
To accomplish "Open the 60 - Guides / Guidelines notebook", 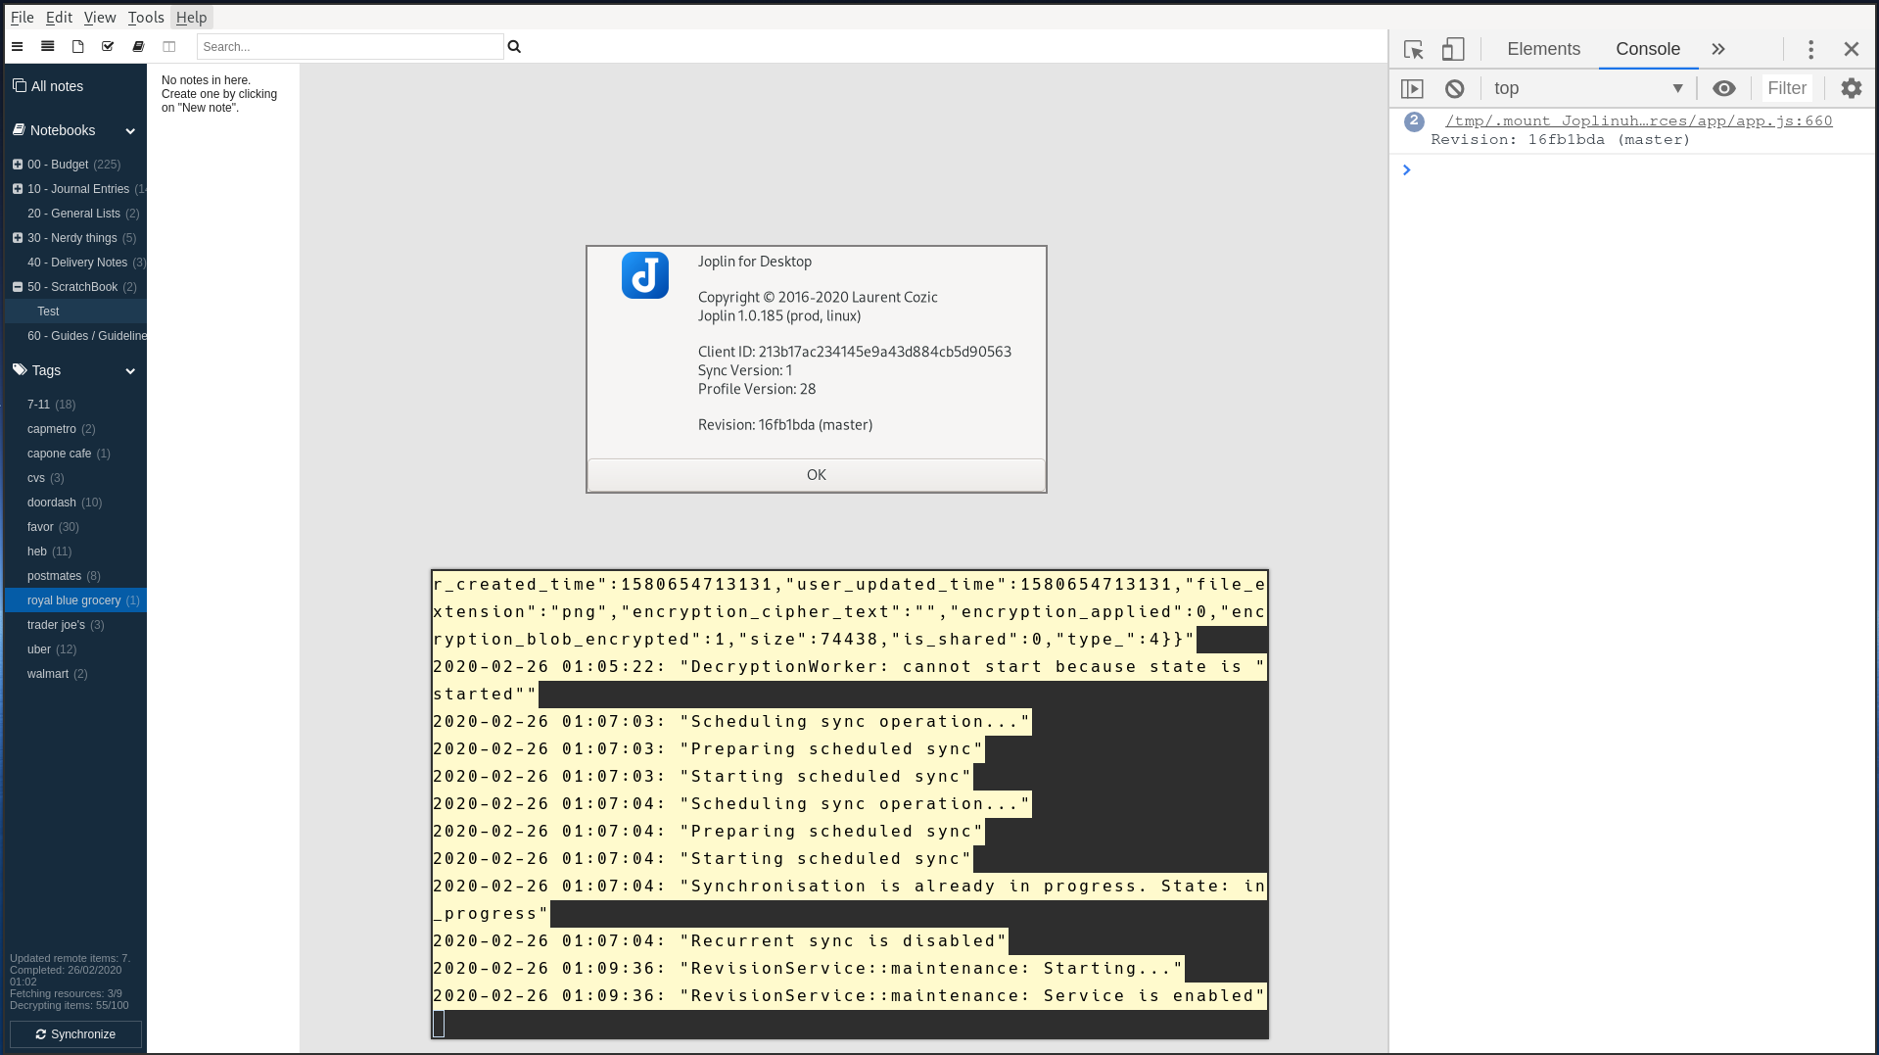I will pyautogui.click(x=75, y=336).
